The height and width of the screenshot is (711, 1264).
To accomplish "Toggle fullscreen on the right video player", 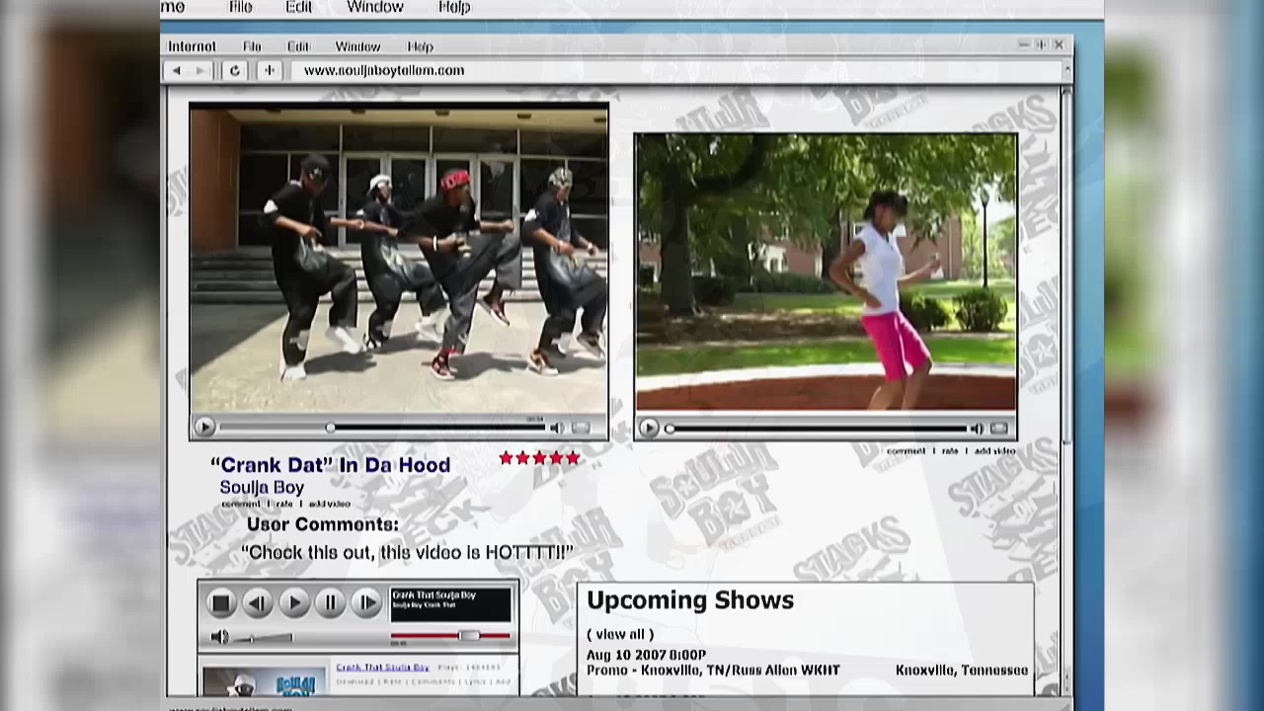I will (999, 429).
